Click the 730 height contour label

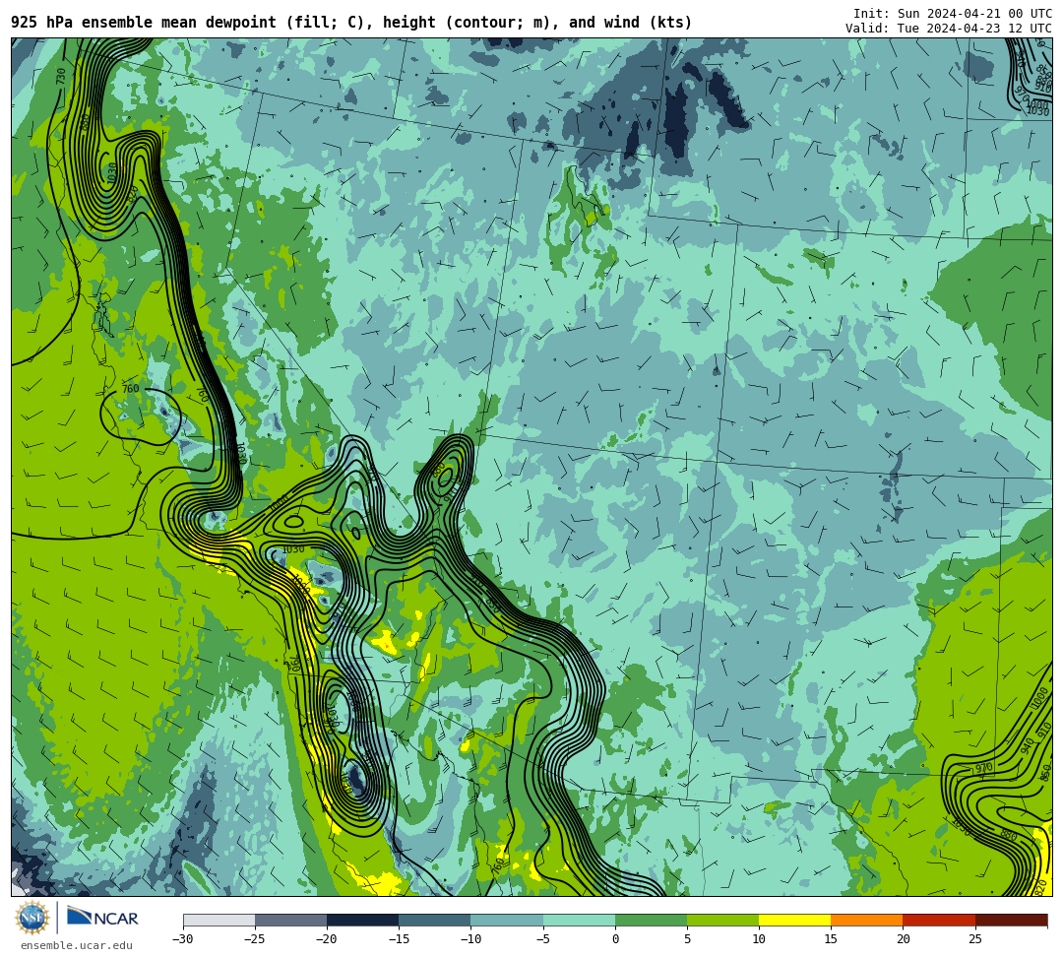[61, 76]
